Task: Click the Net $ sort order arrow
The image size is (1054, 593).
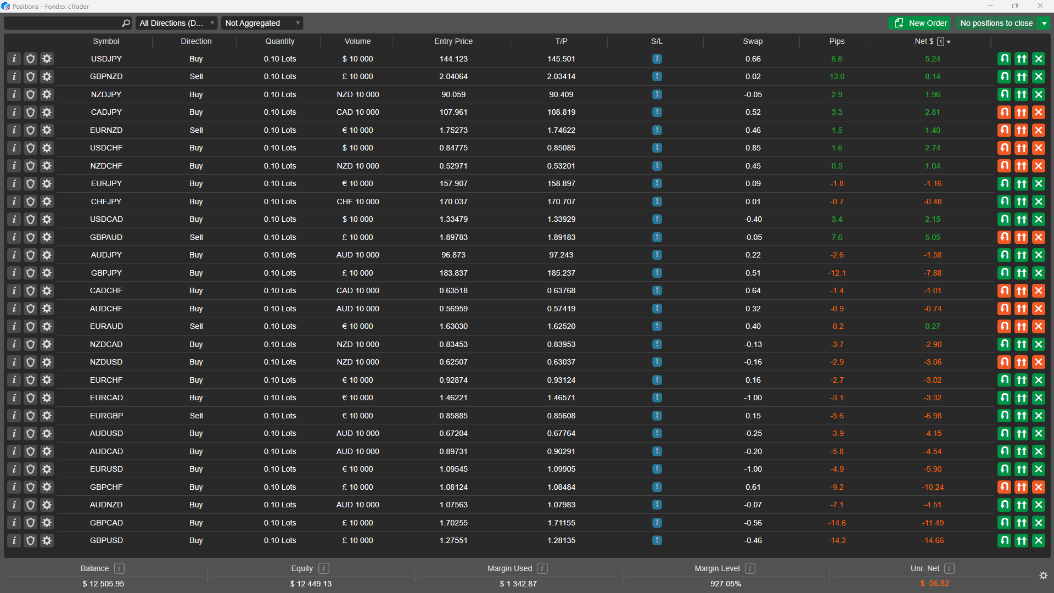Action: (x=949, y=42)
